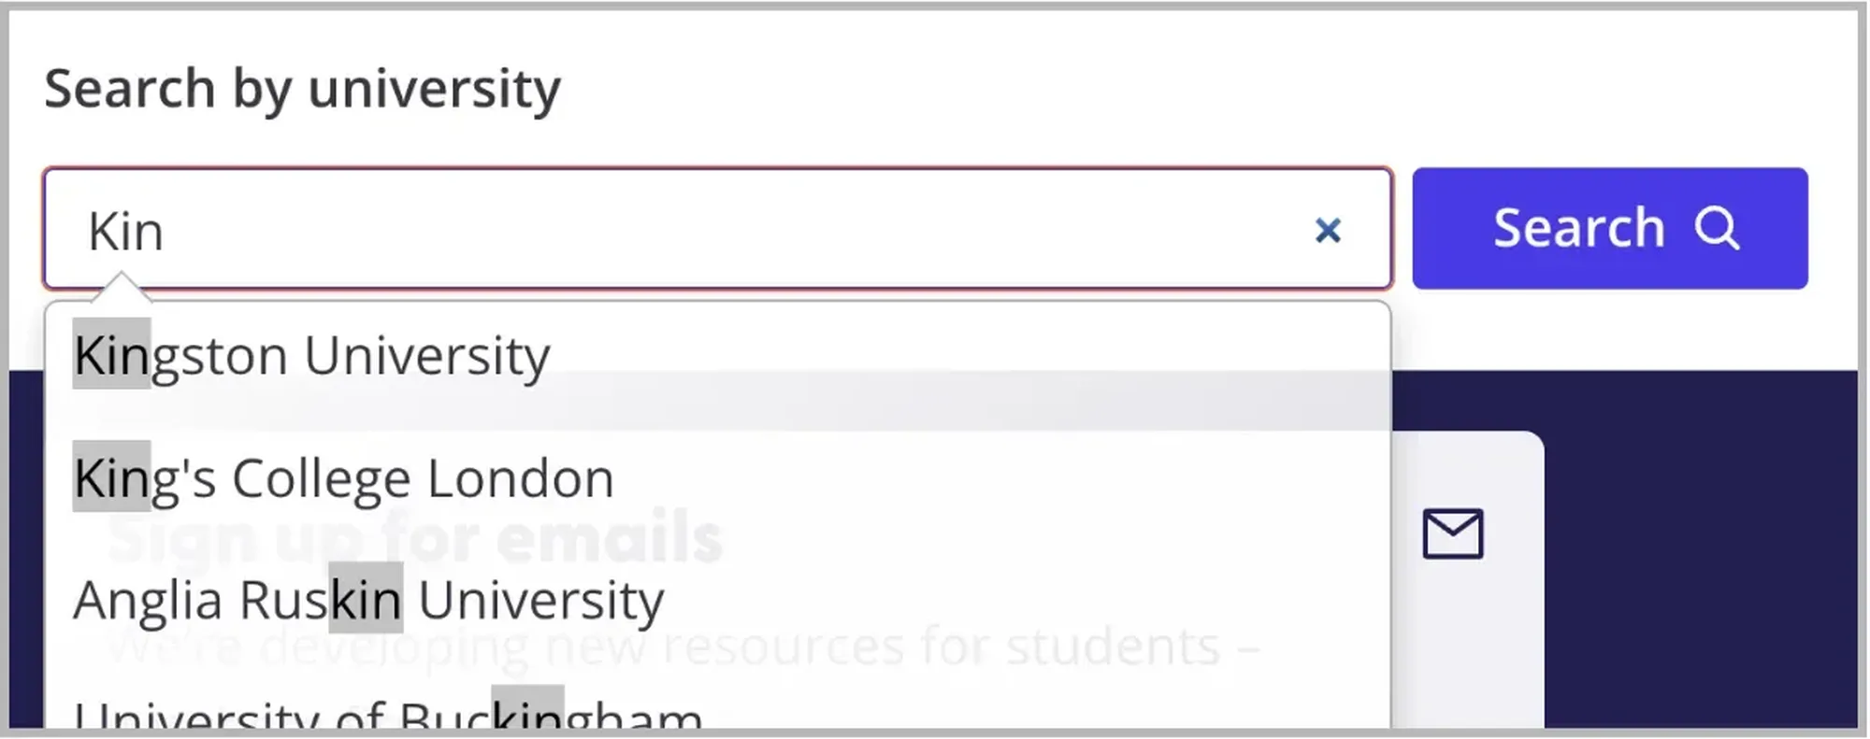Select Kingston University from suggestions
This screenshot has height=739, width=1870.
pyautogui.click(x=311, y=356)
